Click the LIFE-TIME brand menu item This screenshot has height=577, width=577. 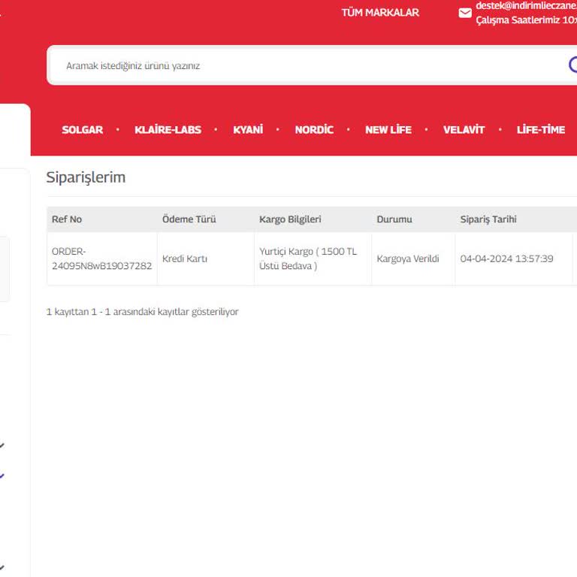540,130
